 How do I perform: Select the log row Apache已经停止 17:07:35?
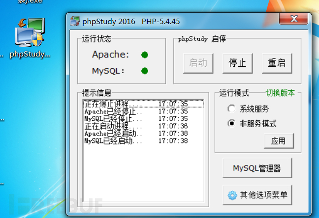[x=143, y=111]
